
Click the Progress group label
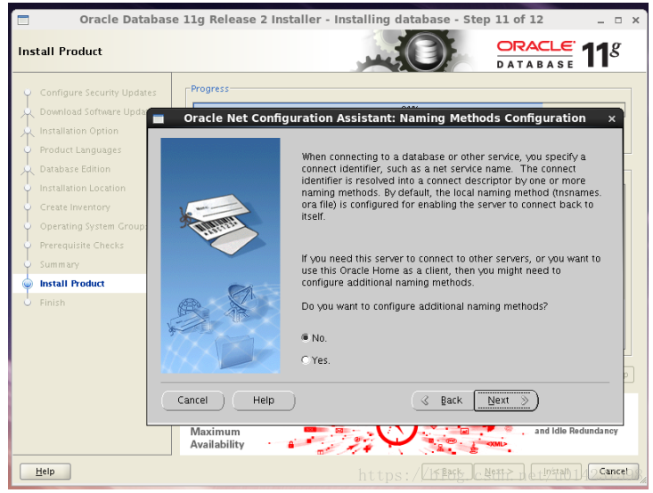(210, 89)
